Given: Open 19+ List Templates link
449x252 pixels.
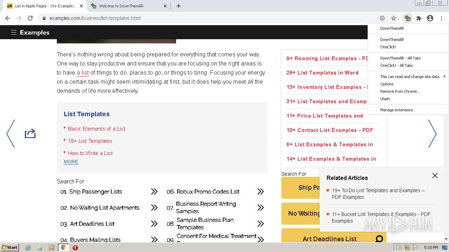Looking at the screenshot, I should tap(90, 141).
